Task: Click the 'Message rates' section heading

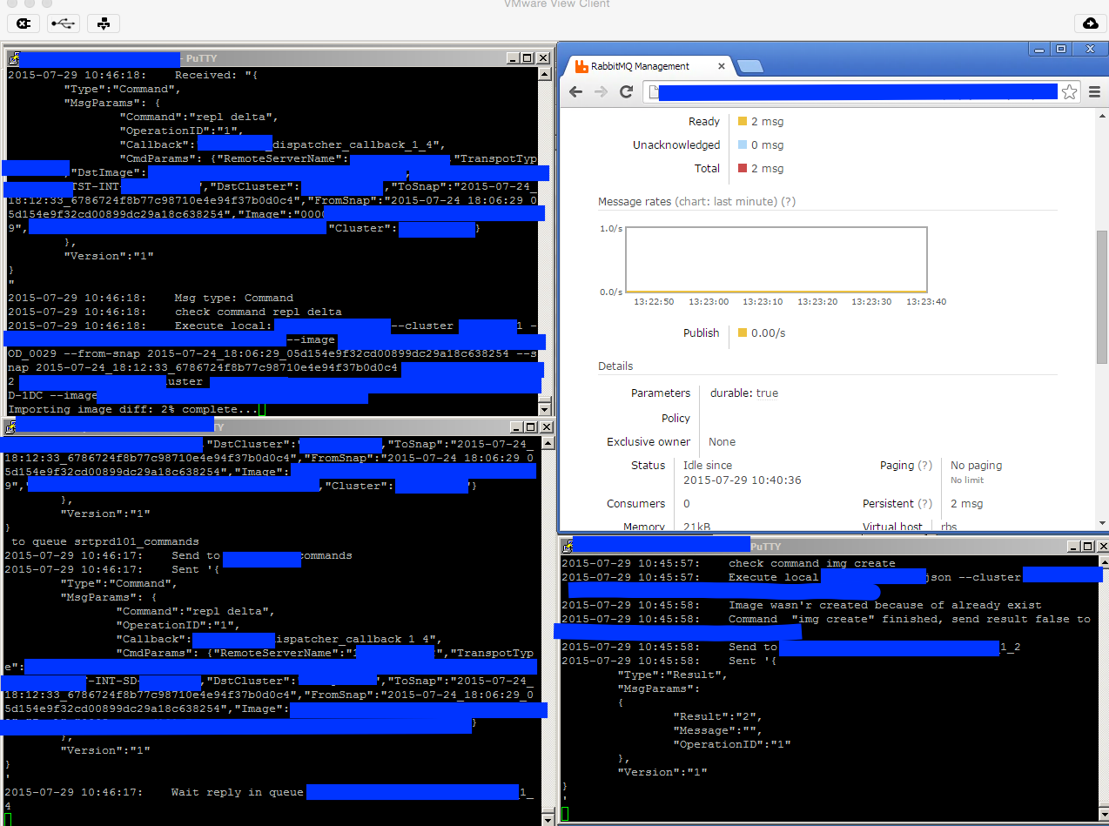Action: pos(635,201)
